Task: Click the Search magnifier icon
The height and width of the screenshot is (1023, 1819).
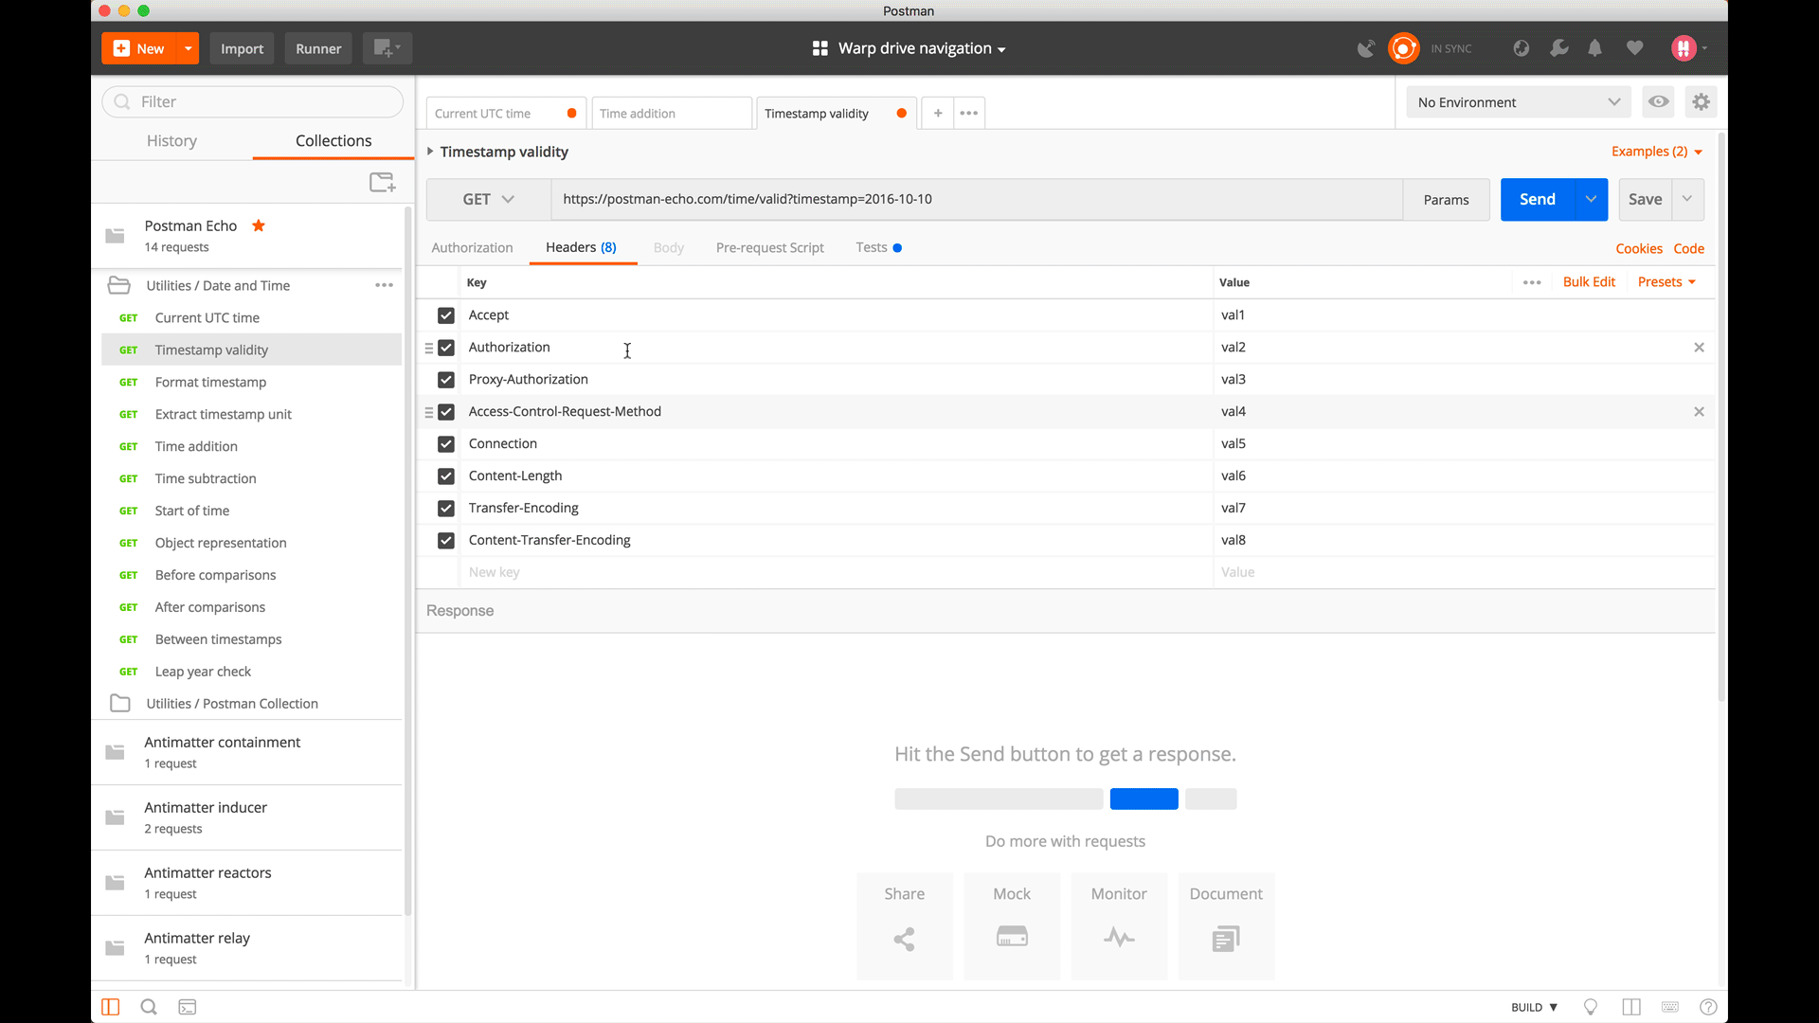Action: point(149,1007)
